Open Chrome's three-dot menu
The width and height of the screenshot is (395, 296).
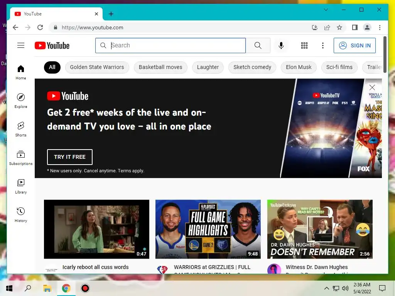[380, 27]
